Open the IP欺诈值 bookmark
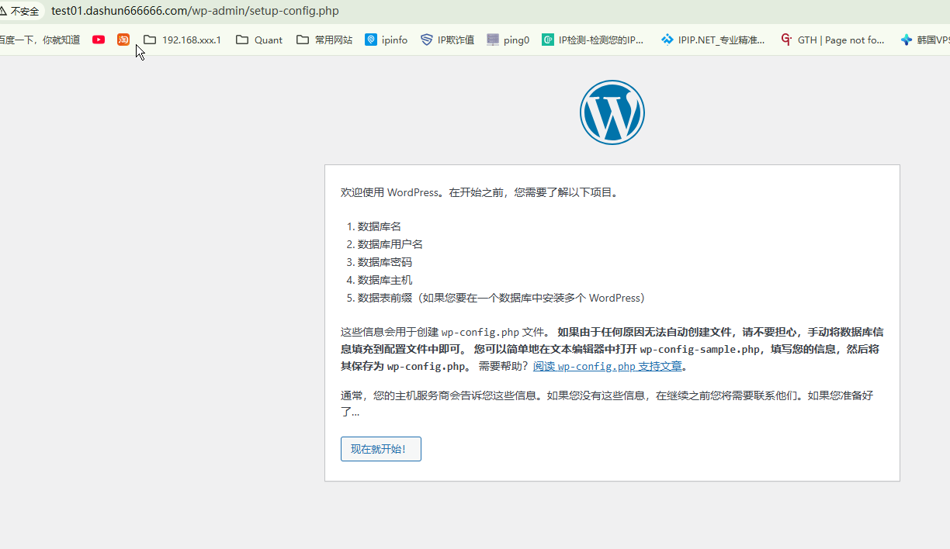 click(448, 40)
